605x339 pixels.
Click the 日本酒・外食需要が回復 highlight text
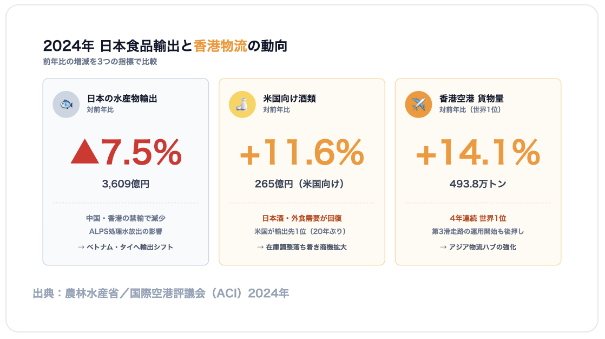(x=302, y=218)
